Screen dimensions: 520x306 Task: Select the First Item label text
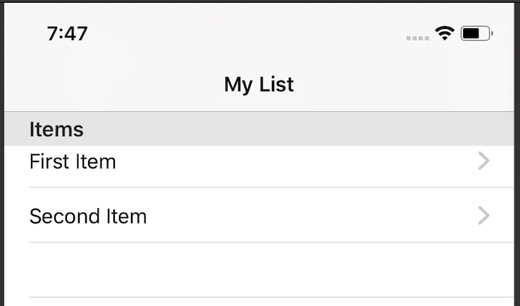[73, 162]
